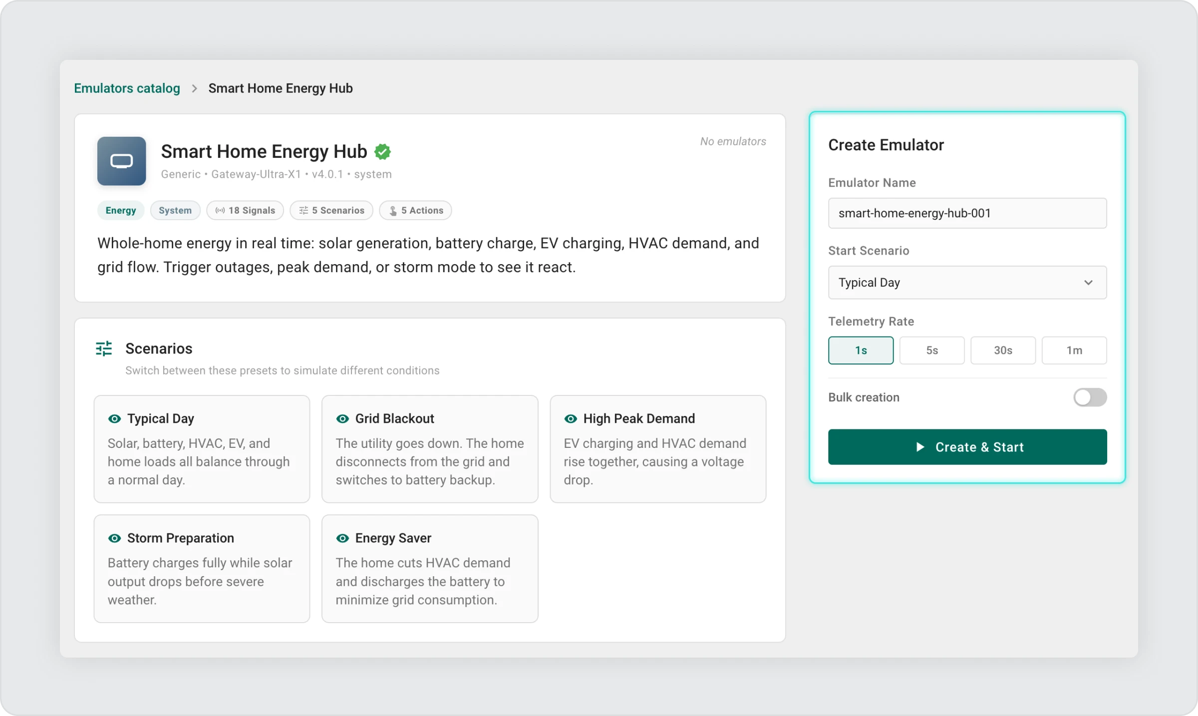Select the 5s telemetry rate
Viewport: 1198px width, 716px height.
coord(931,351)
